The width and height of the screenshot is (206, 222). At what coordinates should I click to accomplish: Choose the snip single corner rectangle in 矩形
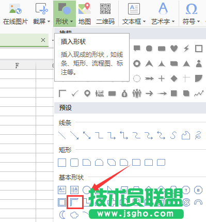87,163
